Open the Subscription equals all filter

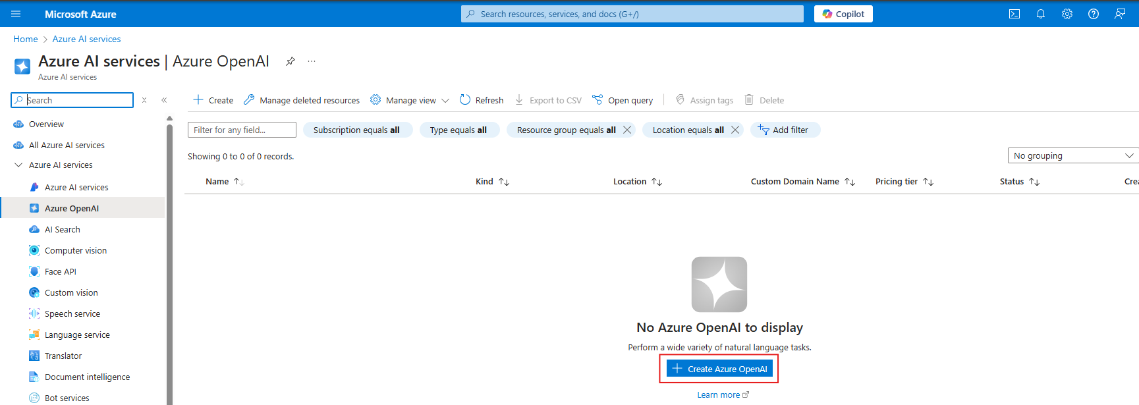(357, 130)
